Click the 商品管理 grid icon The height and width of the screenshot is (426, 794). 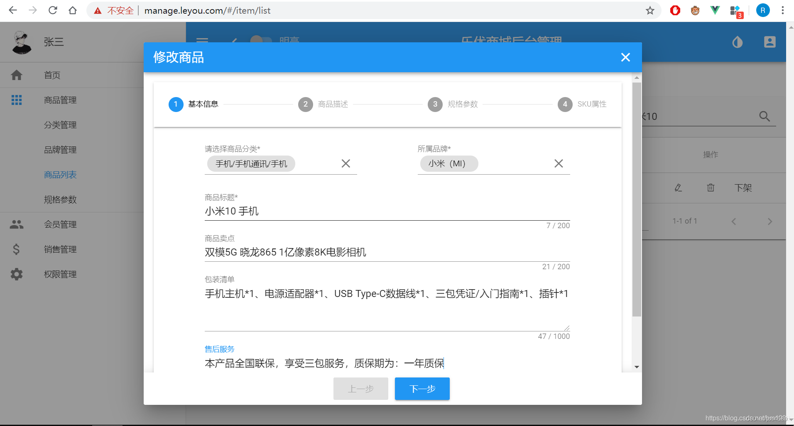coord(17,100)
